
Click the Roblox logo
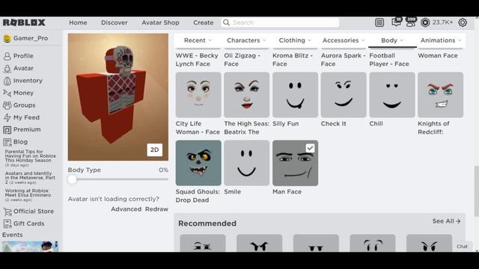click(x=24, y=22)
